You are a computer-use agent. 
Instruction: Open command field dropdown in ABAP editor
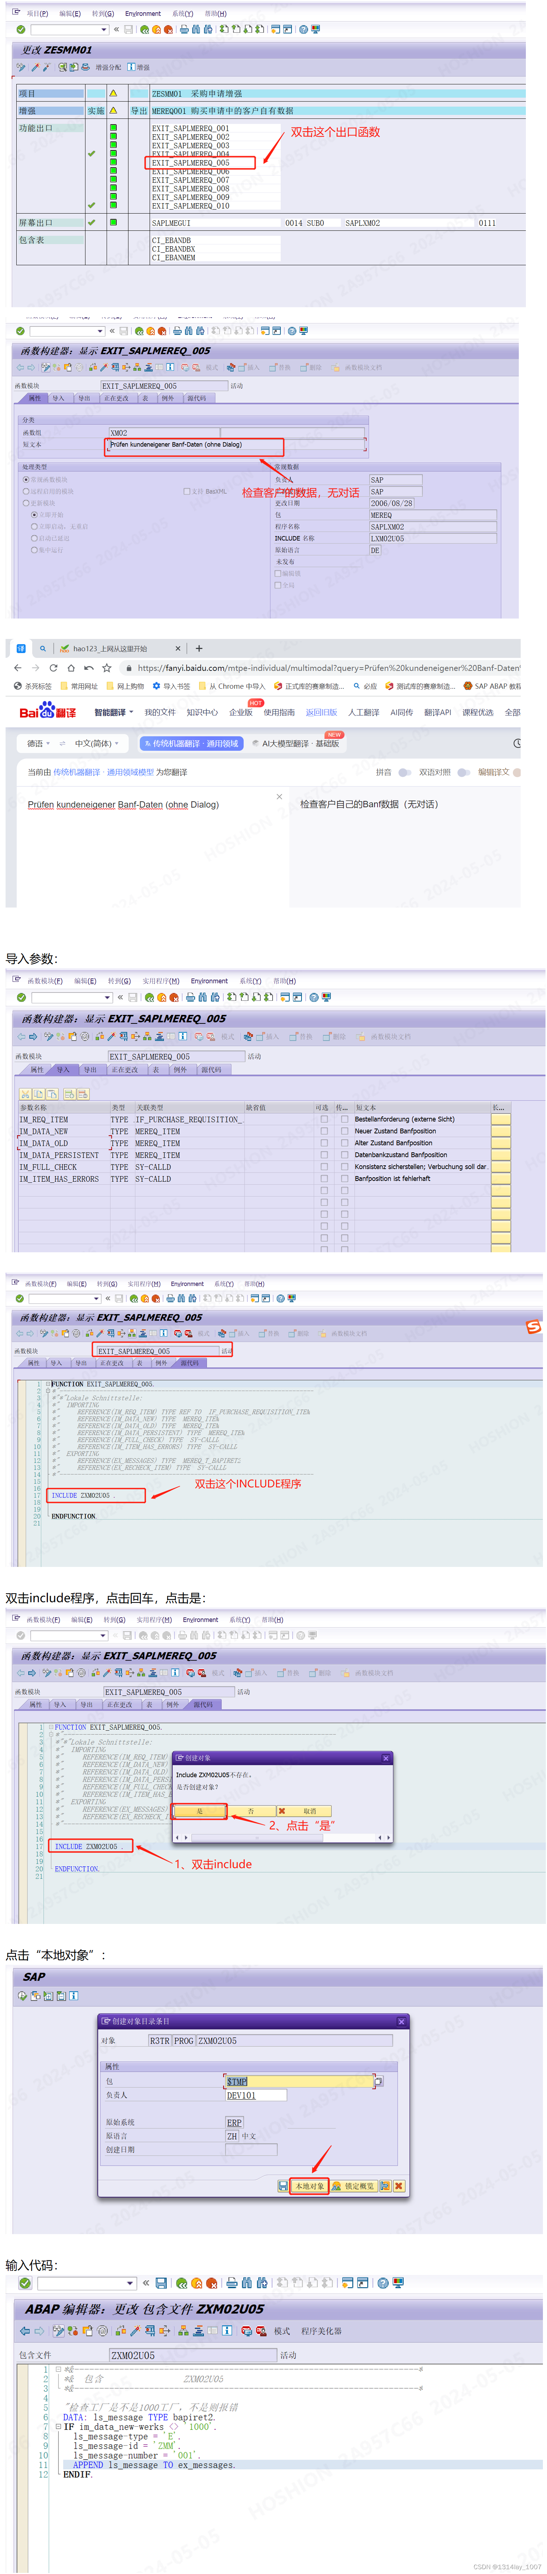pyautogui.click(x=130, y=2283)
